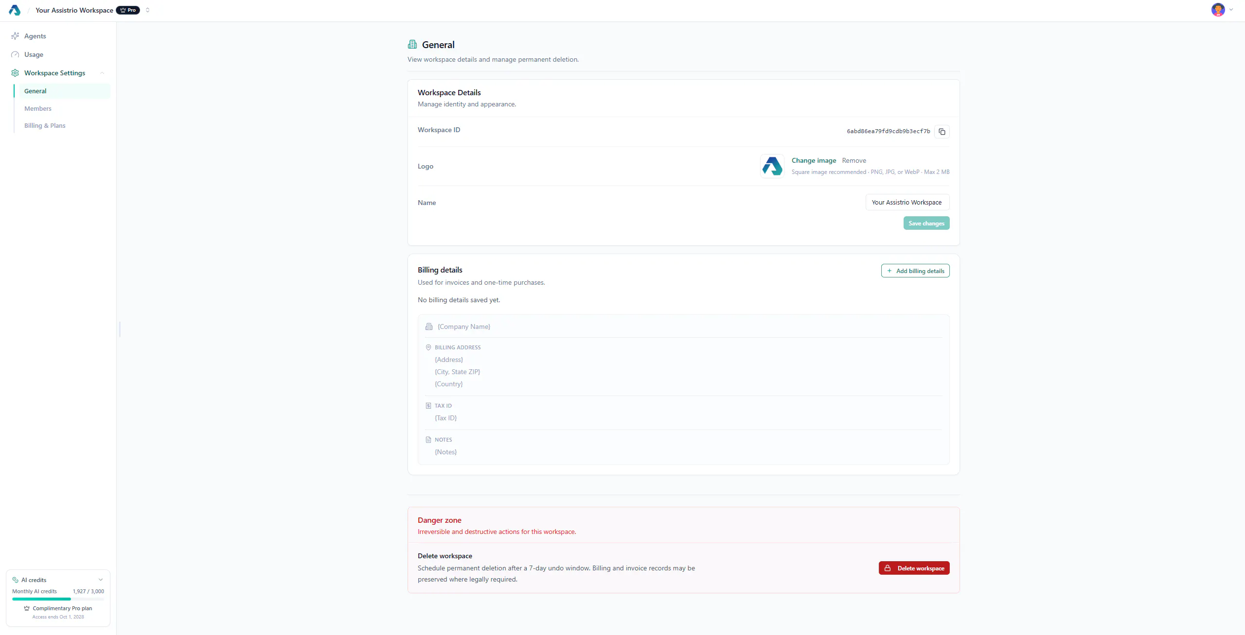
Task: Click the Agents sparkle icon
Action: [15, 36]
